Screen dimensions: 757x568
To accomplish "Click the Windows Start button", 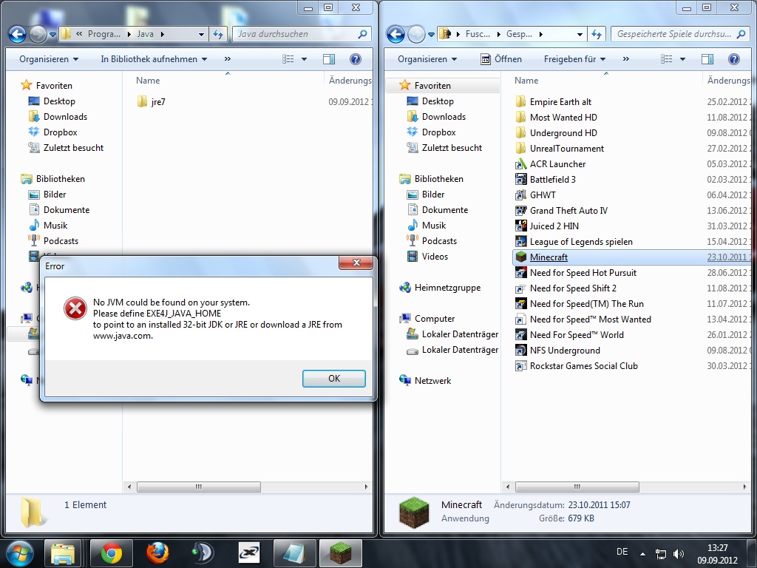I will (19, 552).
